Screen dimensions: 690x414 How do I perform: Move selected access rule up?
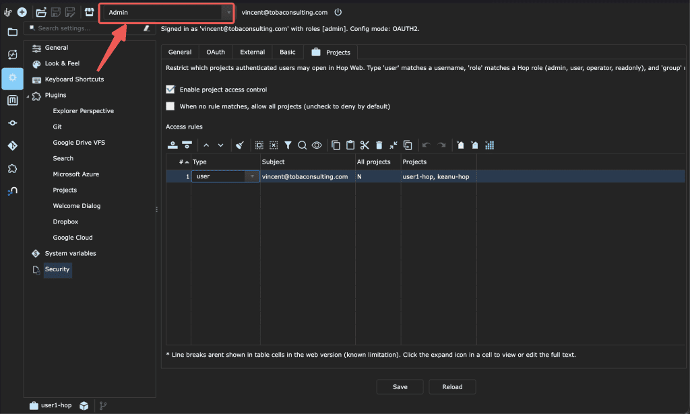pyautogui.click(x=206, y=145)
